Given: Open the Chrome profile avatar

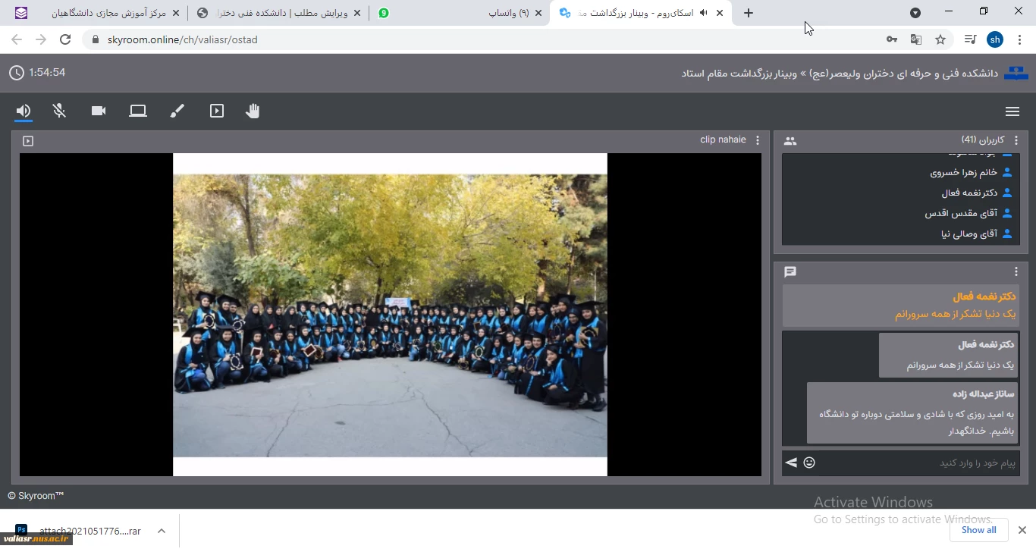Looking at the screenshot, I should (x=995, y=39).
